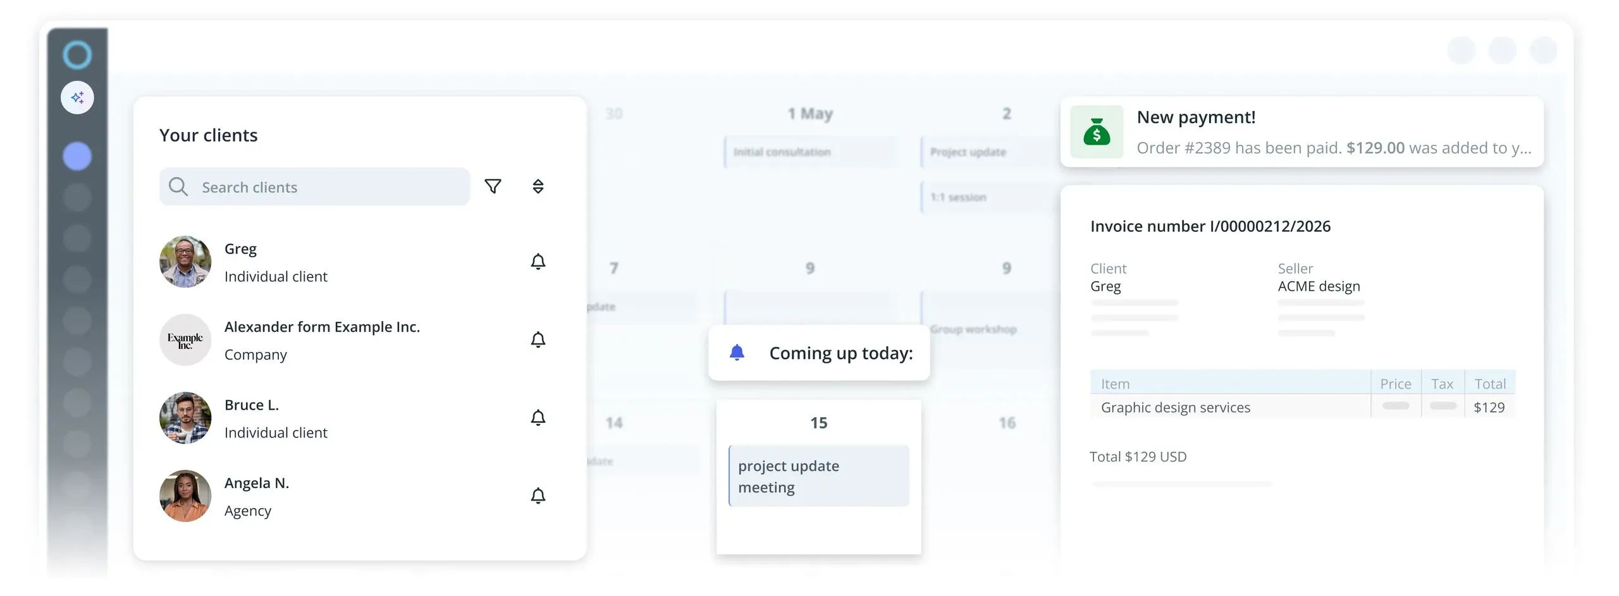The width and height of the screenshot is (1619, 596).
Task: Toggle bell for Alexander from Example Inc.
Action: [538, 340]
